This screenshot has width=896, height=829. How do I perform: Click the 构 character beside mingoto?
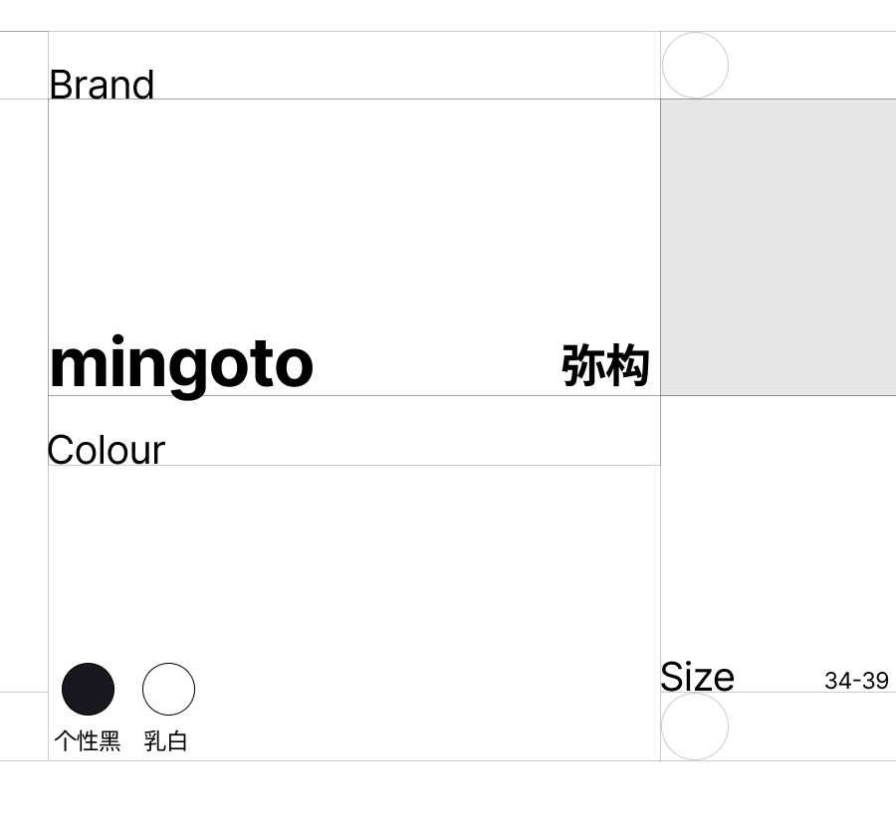(628, 365)
